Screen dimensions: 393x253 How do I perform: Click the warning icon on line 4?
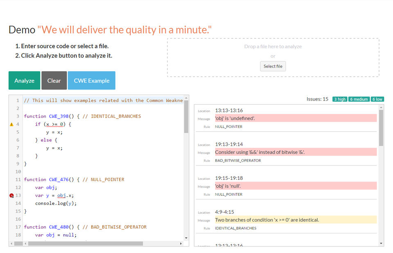tap(11, 124)
